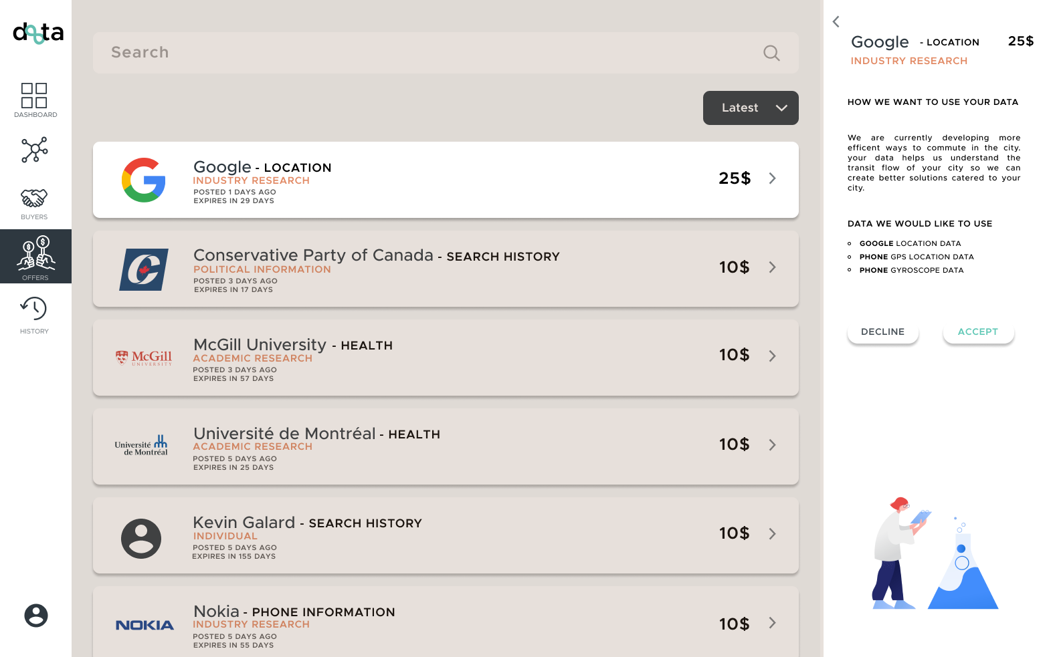Select Conservative Party of Canada offer title
1047x657 pixels.
(x=377, y=255)
